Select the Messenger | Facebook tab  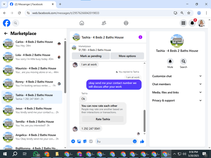(32, 4)
